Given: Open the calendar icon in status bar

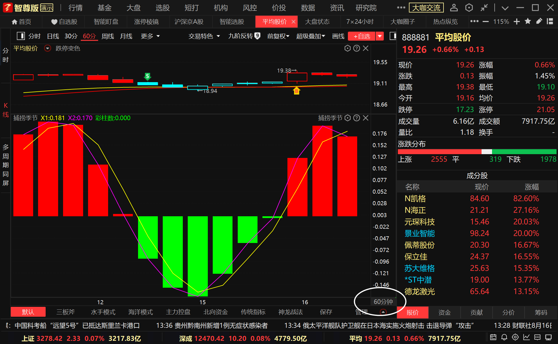Looking at the screenshot, I should click(x=493, y=337).
